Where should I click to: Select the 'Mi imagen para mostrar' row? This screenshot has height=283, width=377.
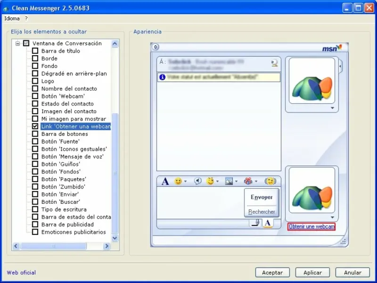[74, 119]
